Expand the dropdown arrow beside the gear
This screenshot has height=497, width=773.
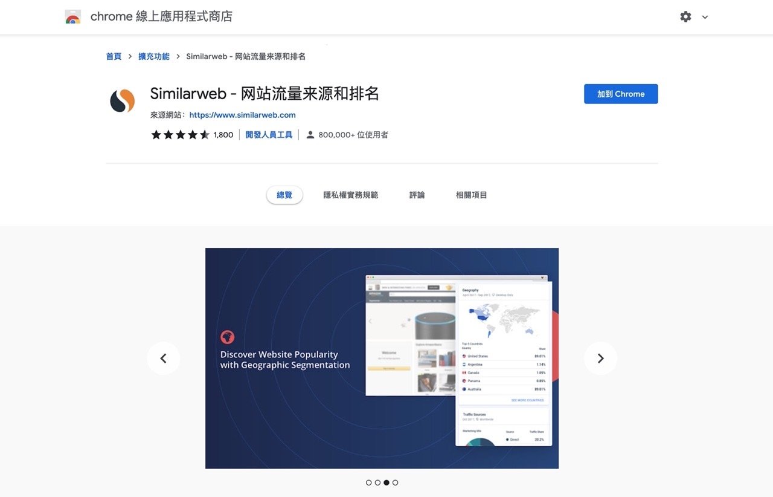[705, 18]
